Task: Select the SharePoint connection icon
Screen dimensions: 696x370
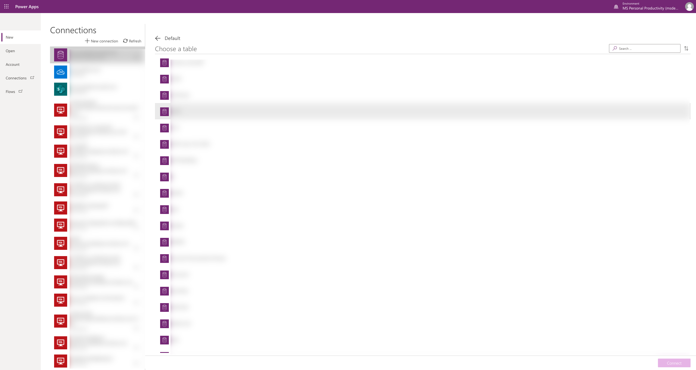Action: coord(60,89)
